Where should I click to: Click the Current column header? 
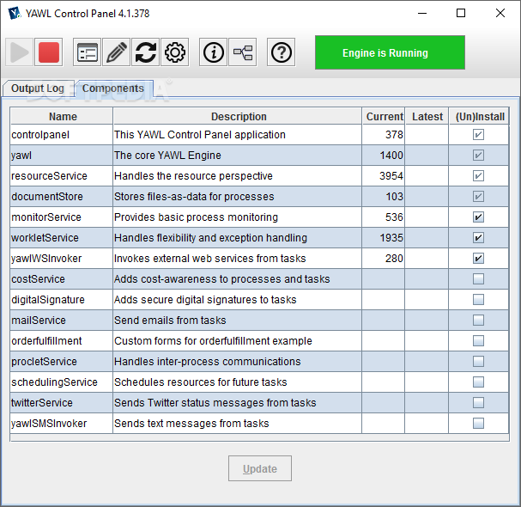[x=384, y=116]
